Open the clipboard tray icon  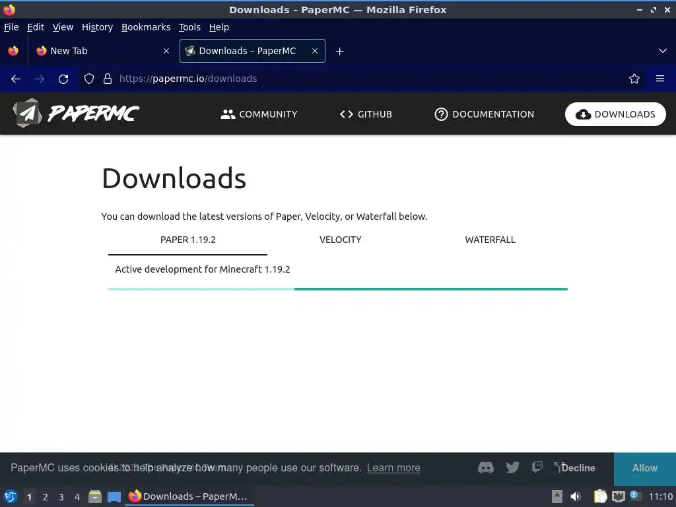(599, 496)
